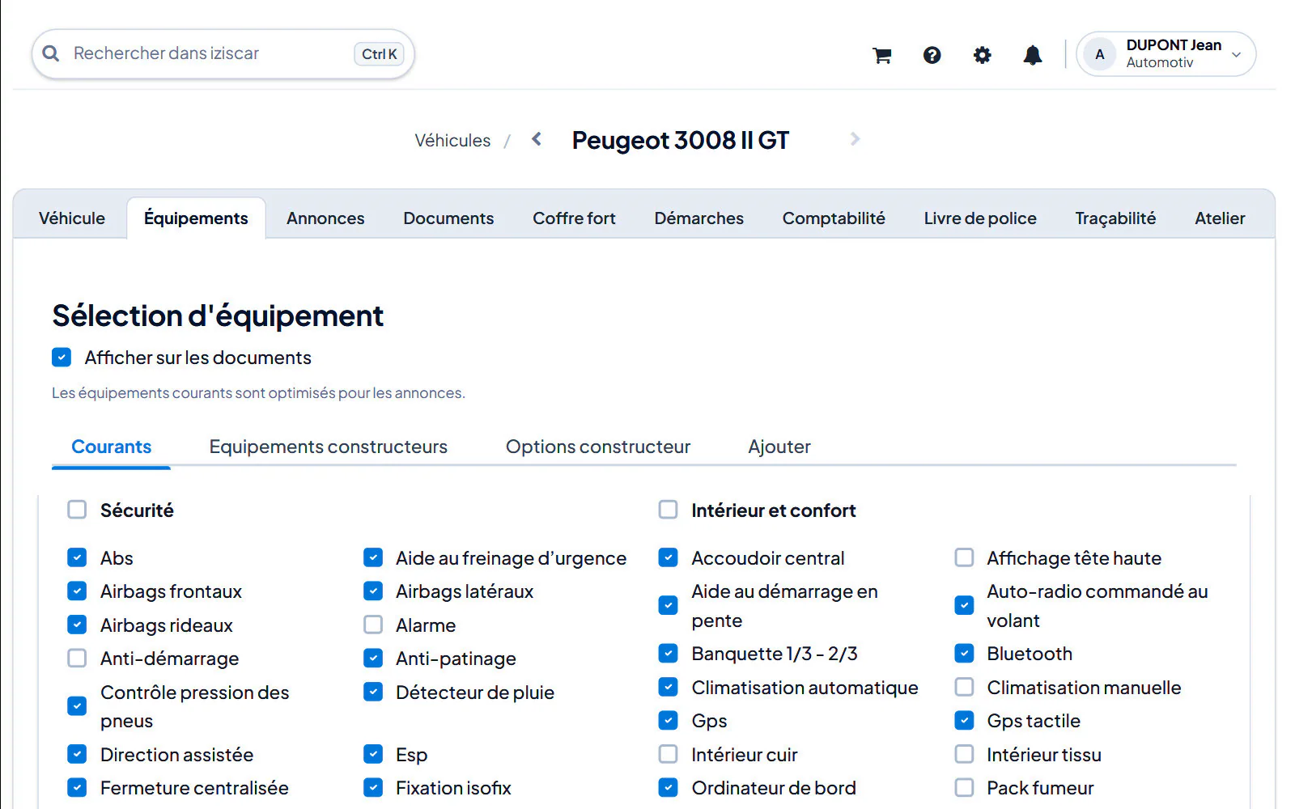This screenshot has height=809, width=1295.
Task: Uncheck the Abs checkbox
Action: [x=77, y=557]
